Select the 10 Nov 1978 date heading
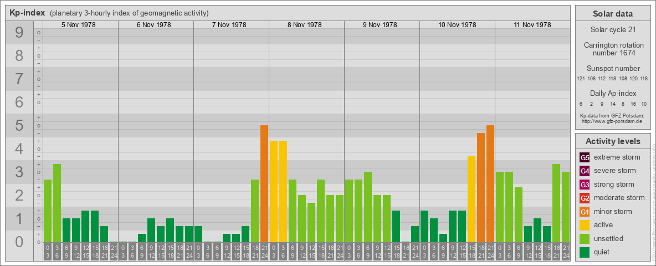This screenshot has height=266, width=656. 457,25
